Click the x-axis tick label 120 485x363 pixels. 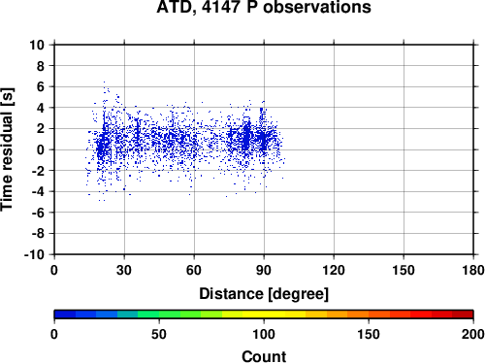point(334,270)
